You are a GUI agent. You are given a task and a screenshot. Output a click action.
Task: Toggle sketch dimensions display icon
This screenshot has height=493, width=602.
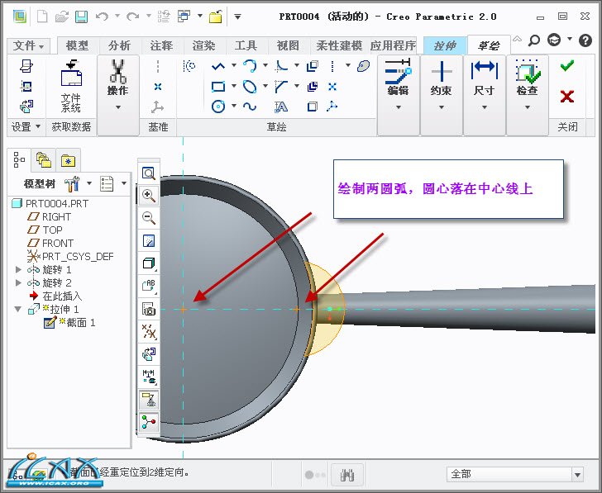[x=149, y=377]
